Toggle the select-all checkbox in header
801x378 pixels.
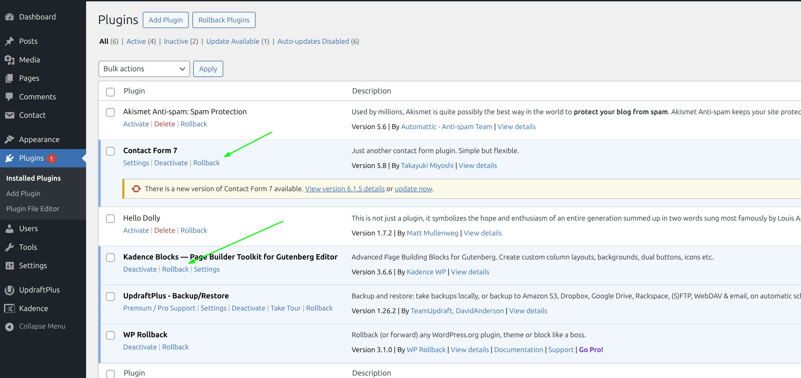[110, 92]
